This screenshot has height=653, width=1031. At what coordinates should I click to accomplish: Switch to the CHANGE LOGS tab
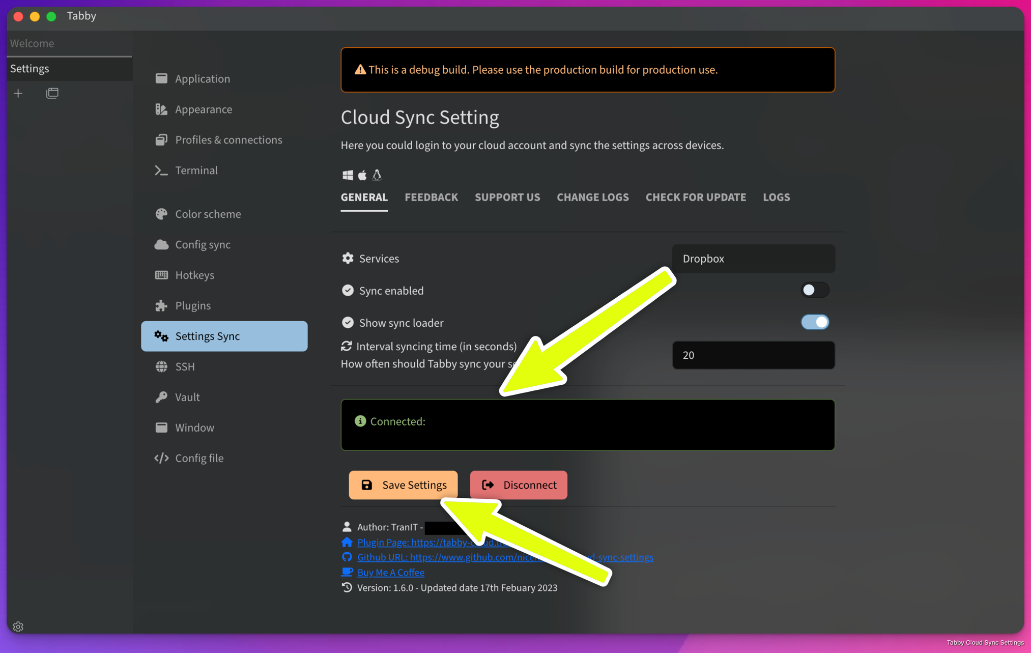592,197
